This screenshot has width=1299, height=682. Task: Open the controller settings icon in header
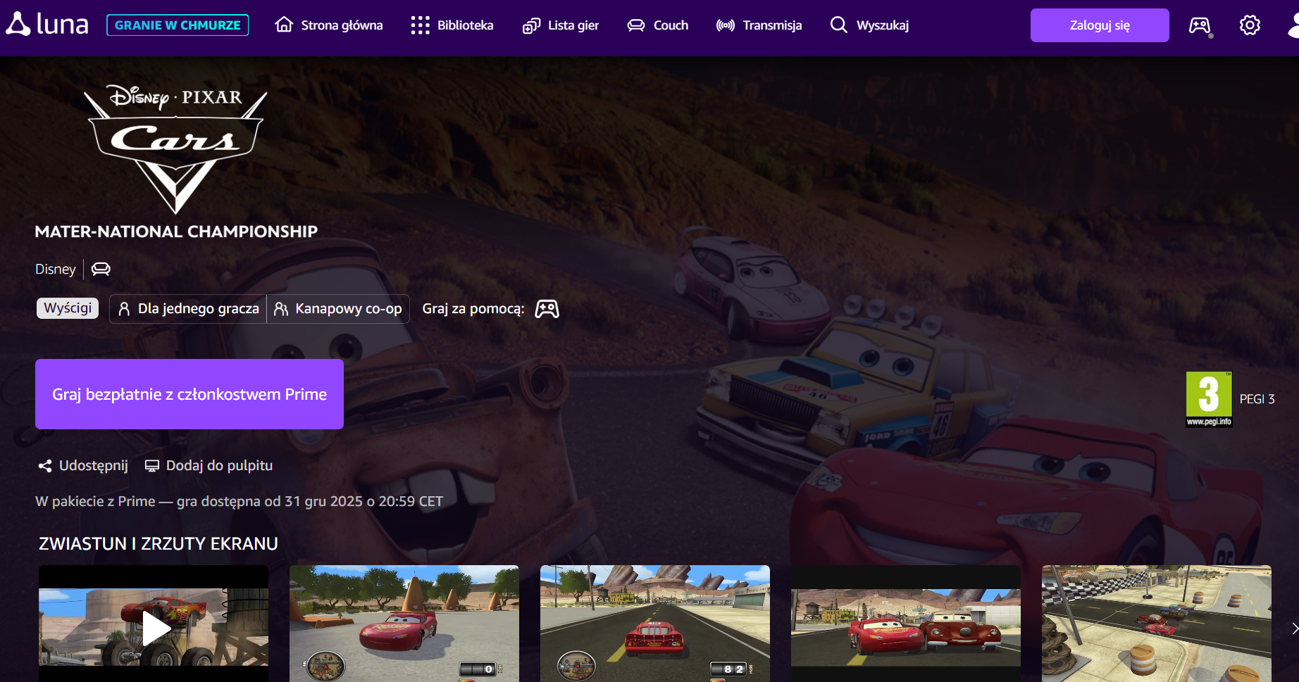coord(1200,26)
